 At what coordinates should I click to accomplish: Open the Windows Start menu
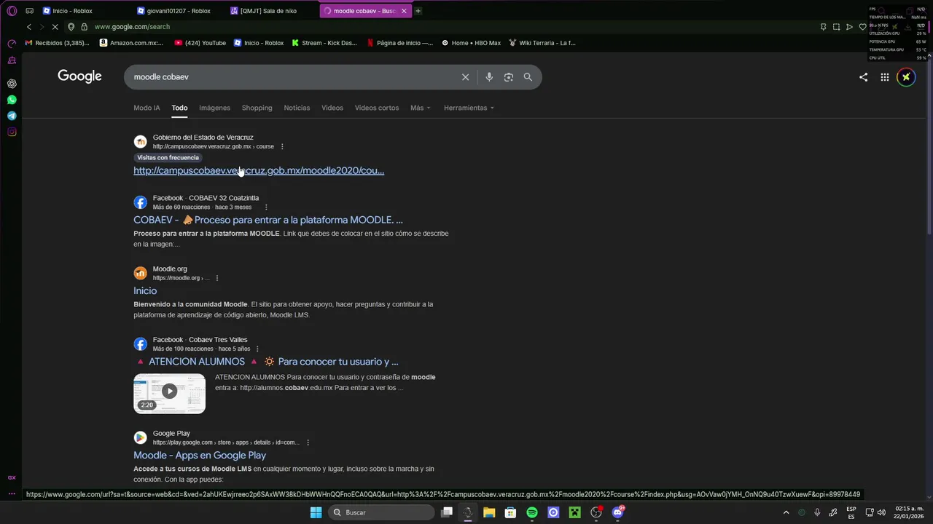click(x=316, y=512)
